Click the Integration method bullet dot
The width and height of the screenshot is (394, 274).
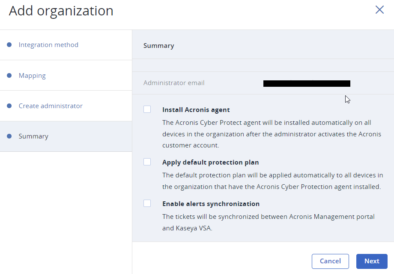pos(9,44)
